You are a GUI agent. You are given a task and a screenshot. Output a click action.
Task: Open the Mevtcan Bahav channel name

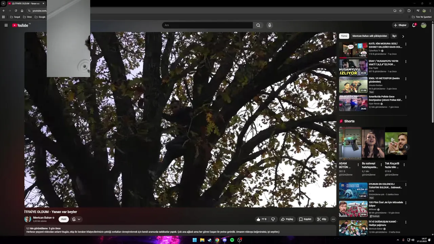[x=42, y=218]
